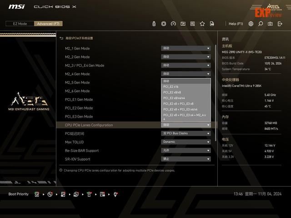
Task: Select Advanced (F7) mode
Action: tap(48, 24)
